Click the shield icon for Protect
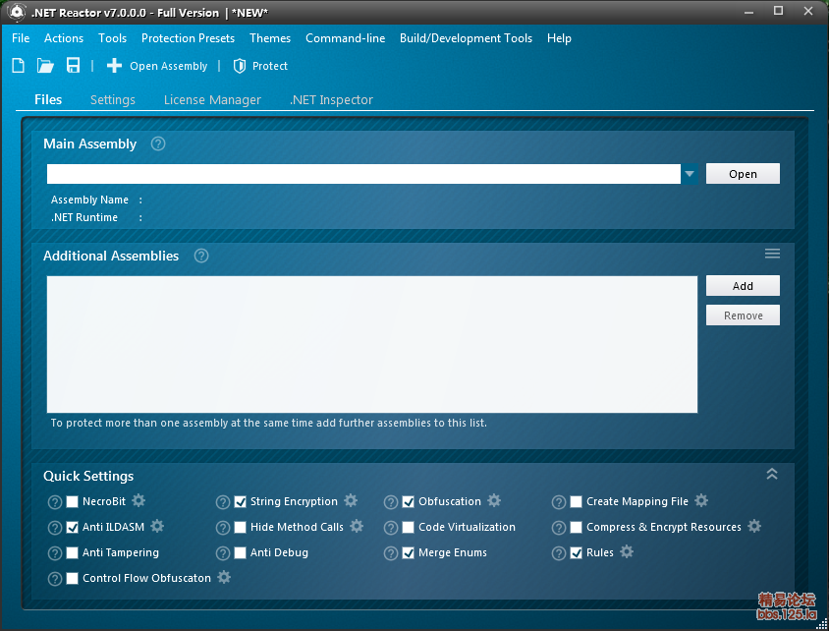 tap(240, 66)
